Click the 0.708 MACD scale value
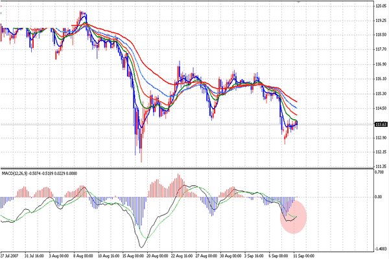 click(x=380, y=172)
